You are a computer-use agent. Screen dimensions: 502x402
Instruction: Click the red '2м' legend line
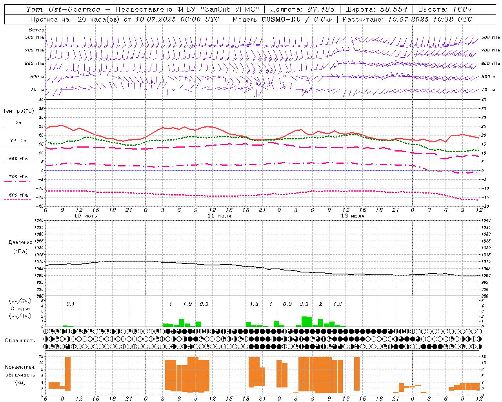tap(18, 127)
